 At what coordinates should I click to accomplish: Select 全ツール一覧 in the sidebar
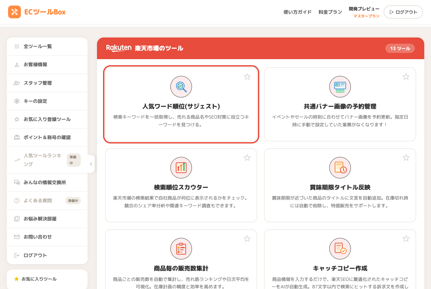tap(47, 46)
